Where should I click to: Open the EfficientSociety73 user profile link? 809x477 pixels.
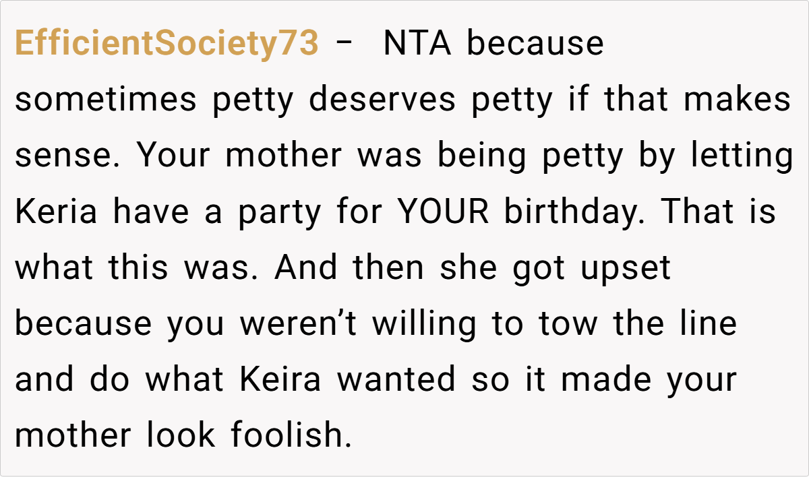pyautogui.click(x=166, y=44)
